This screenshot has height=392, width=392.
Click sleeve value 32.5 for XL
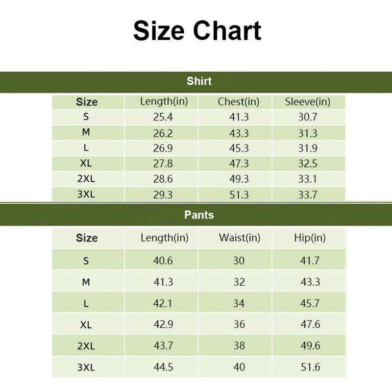[308, 164]
